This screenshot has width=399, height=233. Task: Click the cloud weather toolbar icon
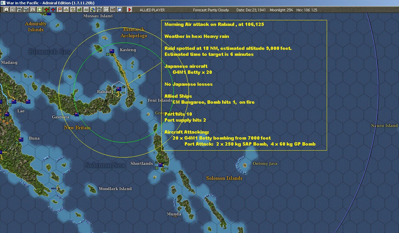tap(119, 10)
